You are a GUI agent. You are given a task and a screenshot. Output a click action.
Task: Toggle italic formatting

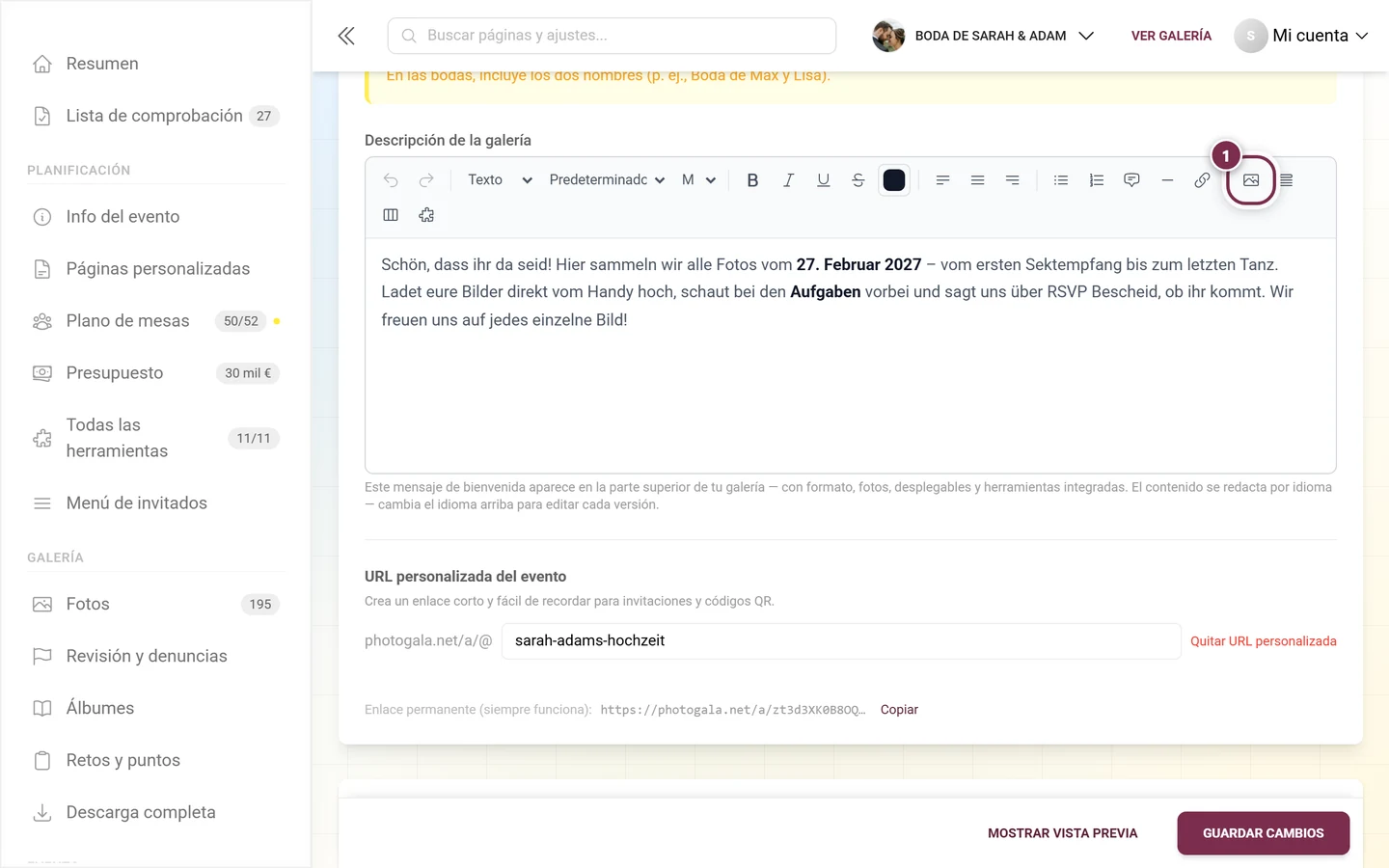(x=788, y=180)
